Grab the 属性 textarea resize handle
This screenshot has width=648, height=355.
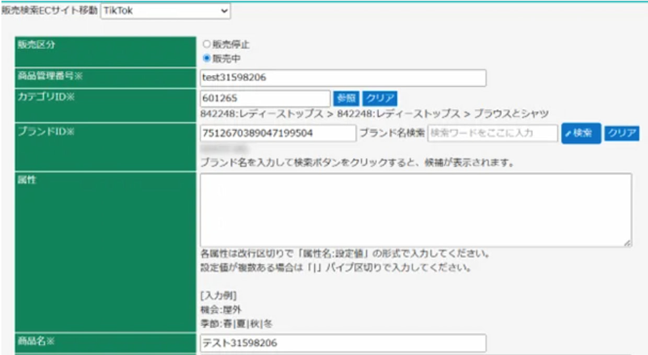point(628,243)
